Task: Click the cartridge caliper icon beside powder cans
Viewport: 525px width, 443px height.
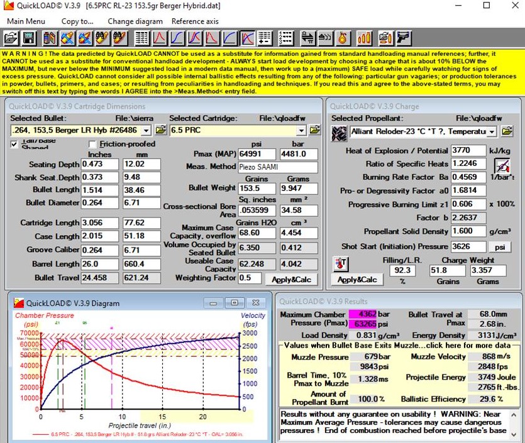Action: coord(67,38)
